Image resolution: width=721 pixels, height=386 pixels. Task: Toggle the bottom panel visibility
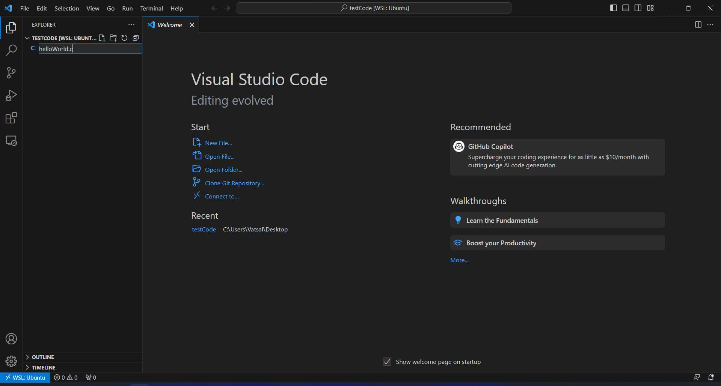[626, 8]
